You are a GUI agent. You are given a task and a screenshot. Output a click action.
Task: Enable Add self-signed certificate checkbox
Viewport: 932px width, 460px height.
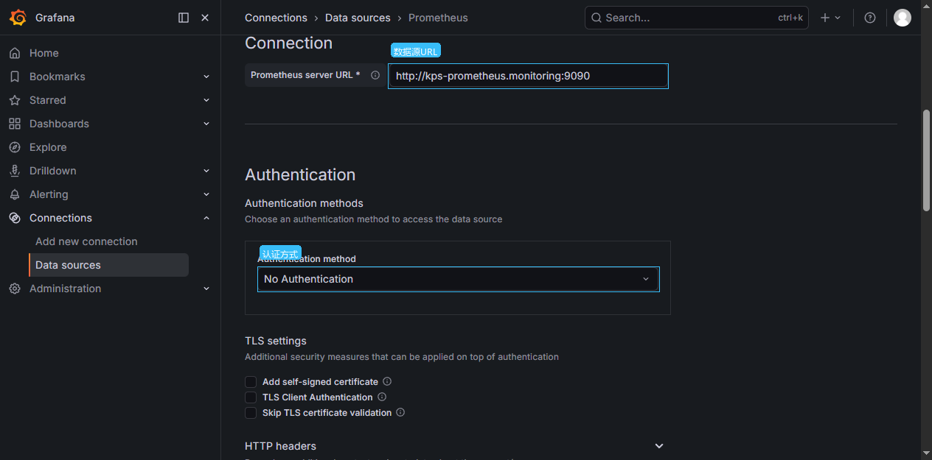[251, 382]
